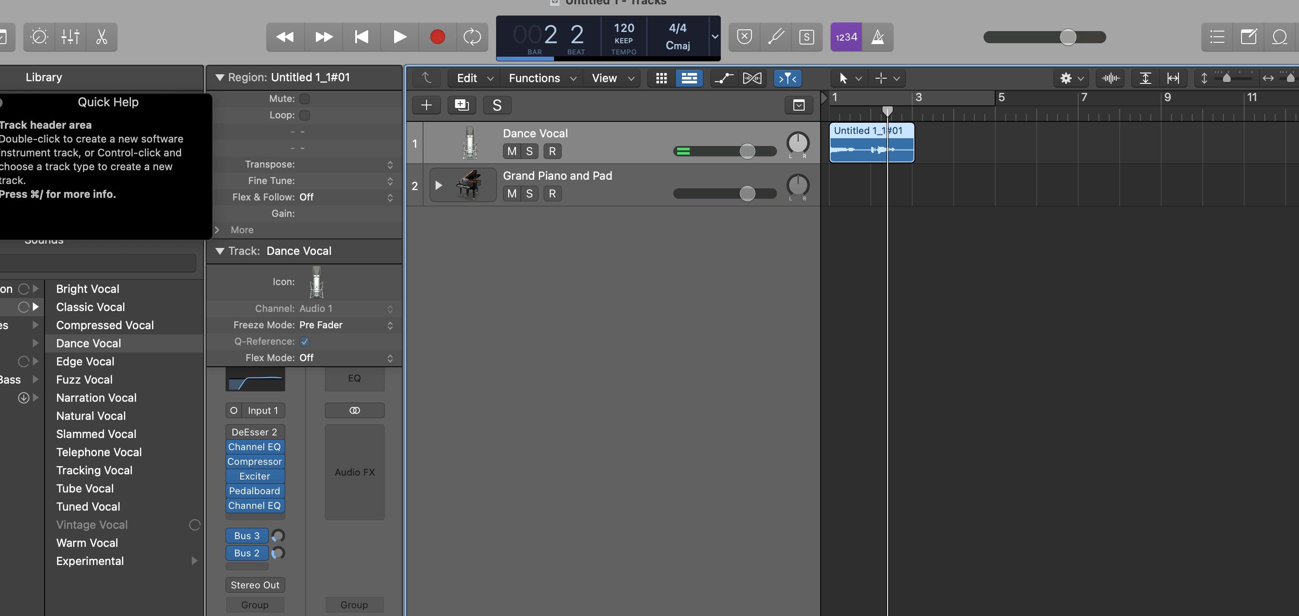Uncheck the Q-Reference checkbox
Screen dimensions: 1299x616
305,341
